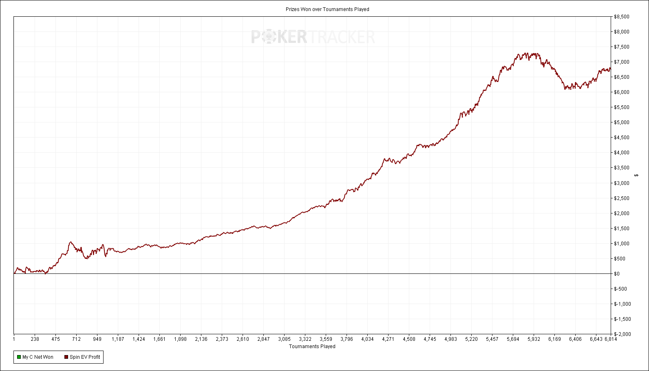Click the 6,814 x-axis tick label
The image size is (649, 371).
(x=611, y=339)
